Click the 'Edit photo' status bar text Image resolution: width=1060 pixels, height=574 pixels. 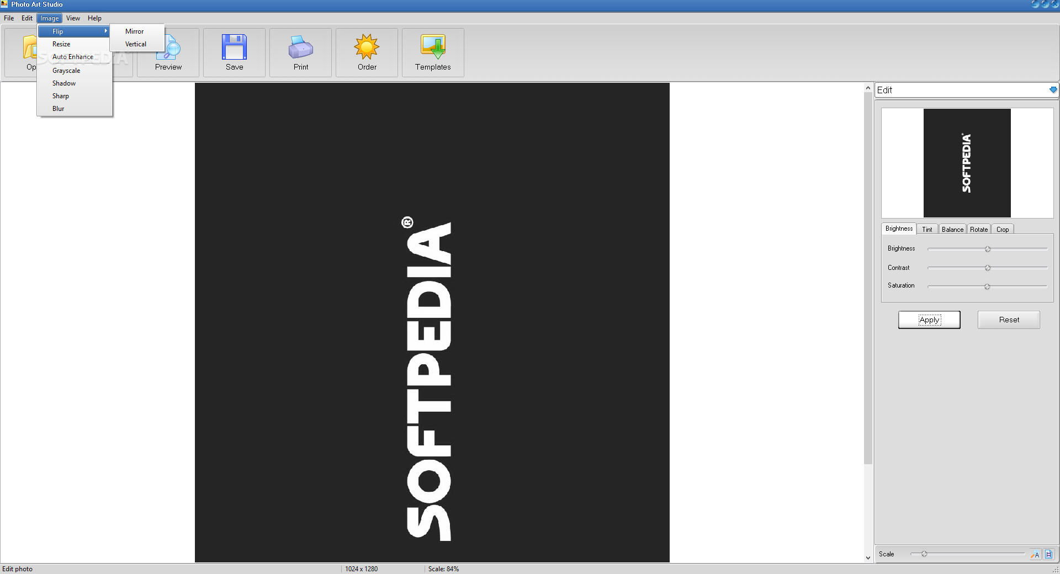click(x=17, y=569)
